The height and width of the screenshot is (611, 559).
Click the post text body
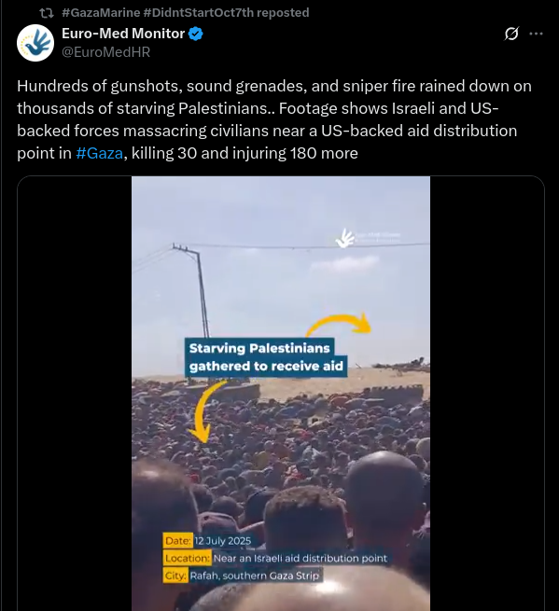click(x=274, y=119)
